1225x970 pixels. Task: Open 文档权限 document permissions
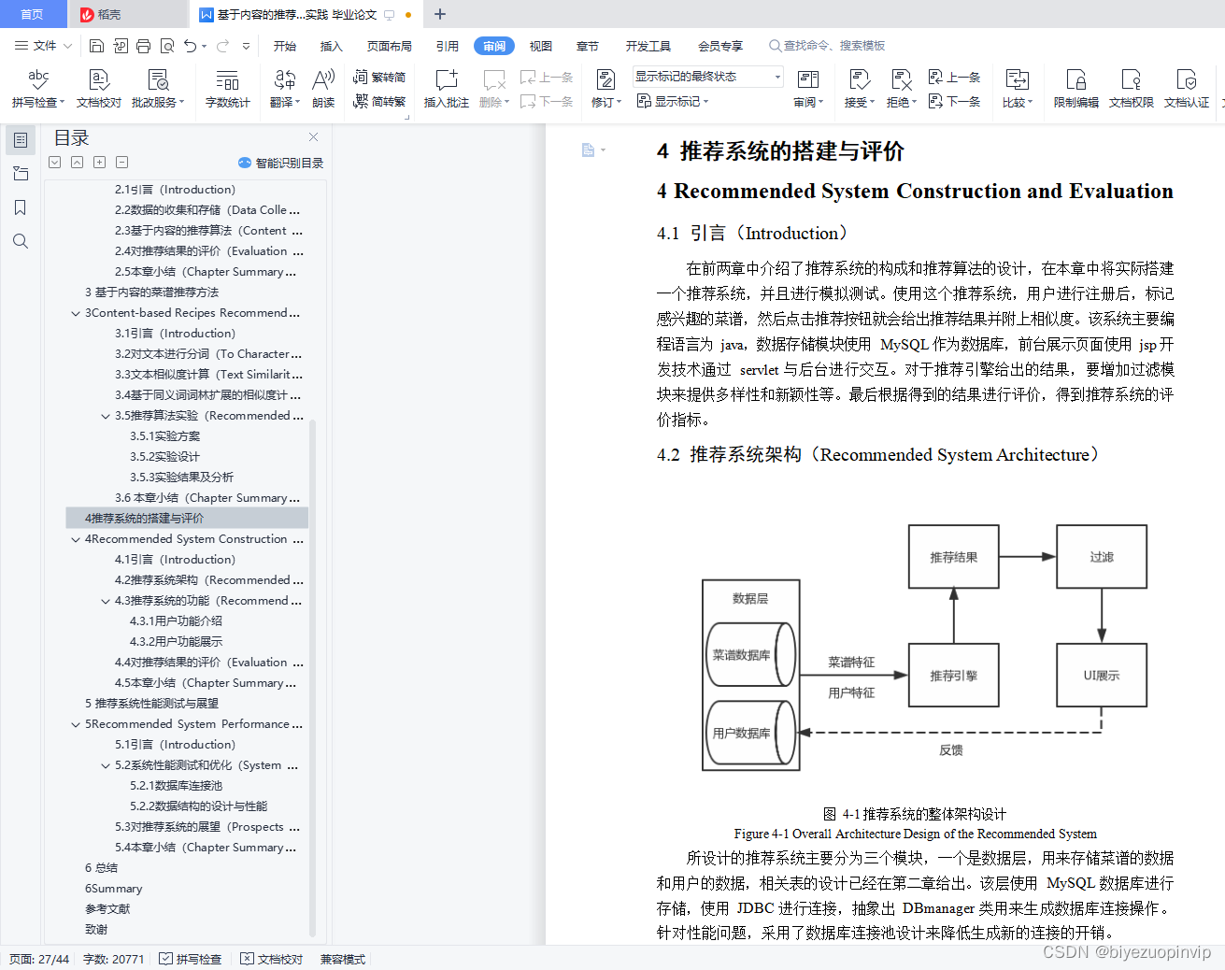pyautogui.click(x=1132, y=89)
